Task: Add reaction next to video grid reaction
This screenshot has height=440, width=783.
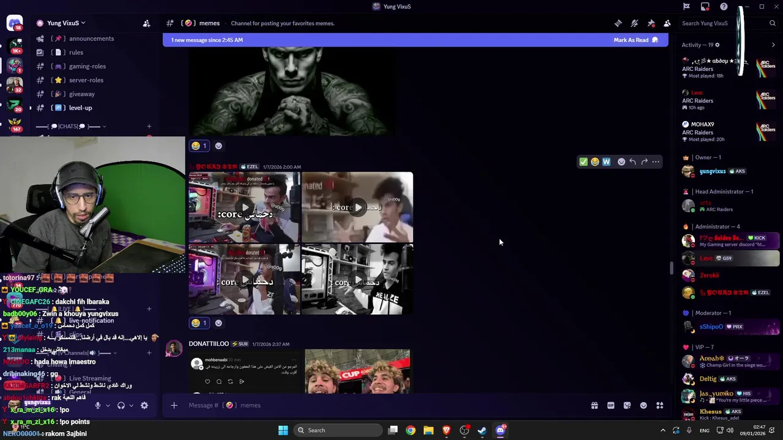Action: (x=218, y=323)
